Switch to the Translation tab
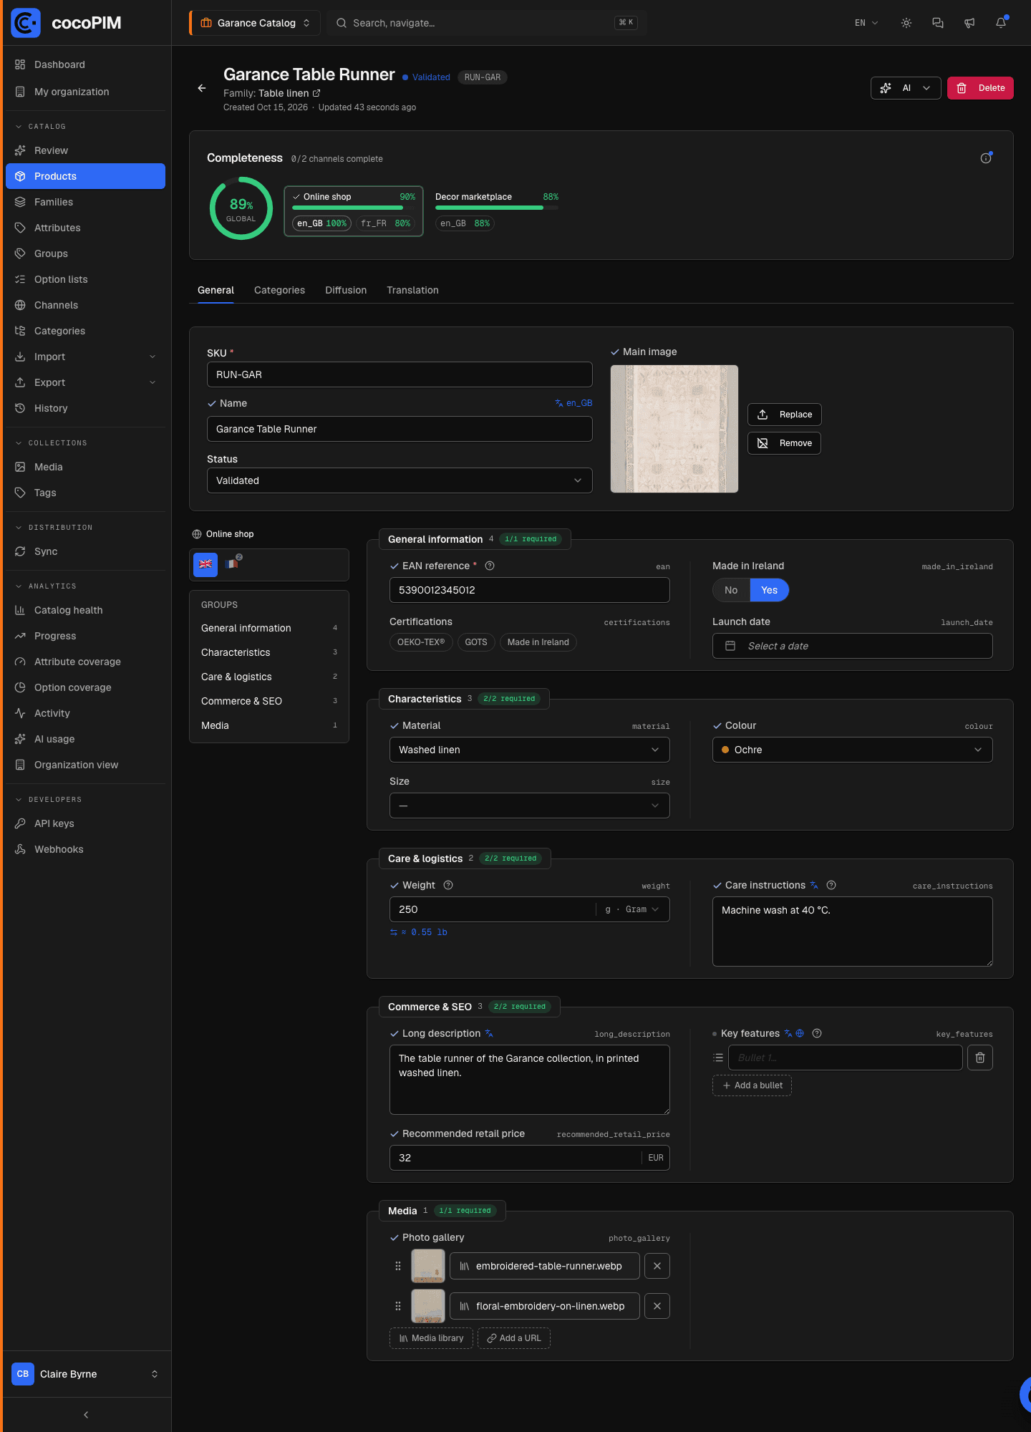The width and height of the screenshot is (1031, 1432). 412,290
